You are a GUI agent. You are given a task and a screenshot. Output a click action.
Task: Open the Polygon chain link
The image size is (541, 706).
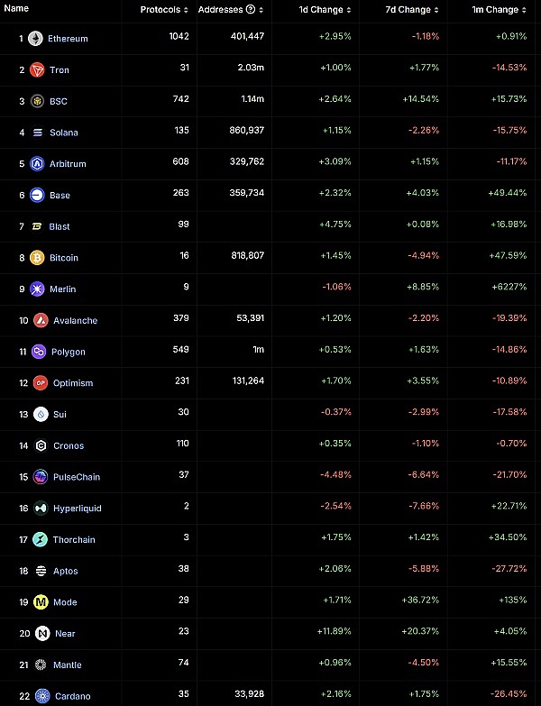69,352
